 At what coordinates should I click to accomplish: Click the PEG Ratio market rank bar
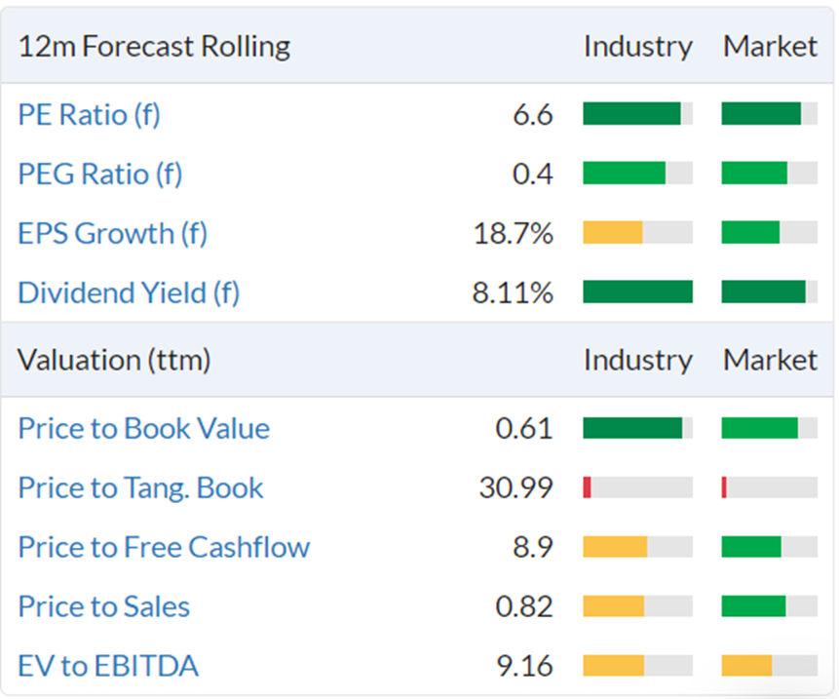(x=770, y=173)
